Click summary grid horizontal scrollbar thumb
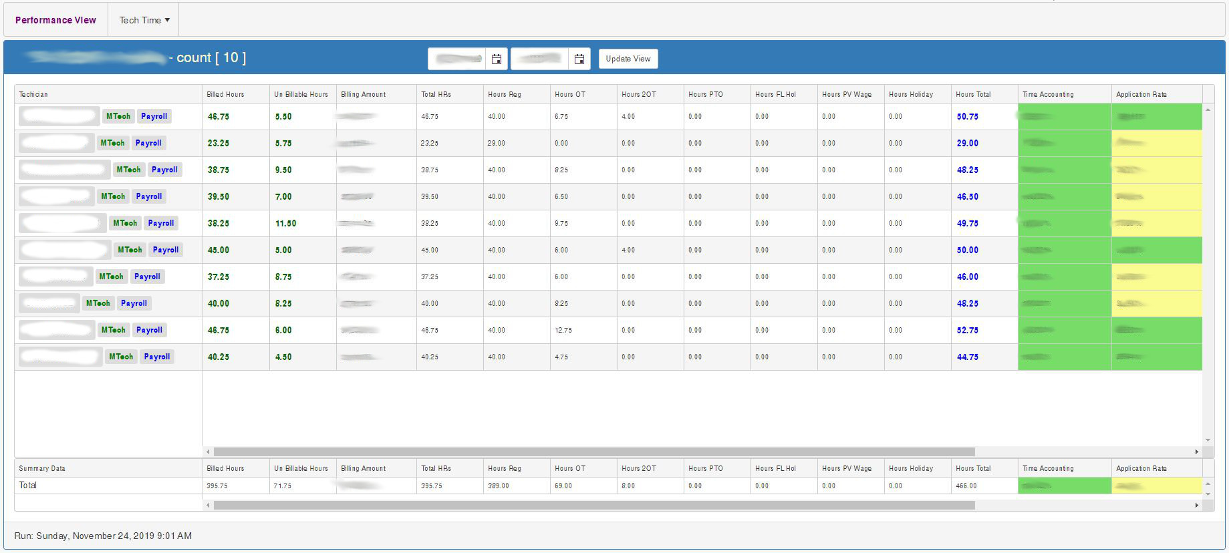 click(594, 506)
